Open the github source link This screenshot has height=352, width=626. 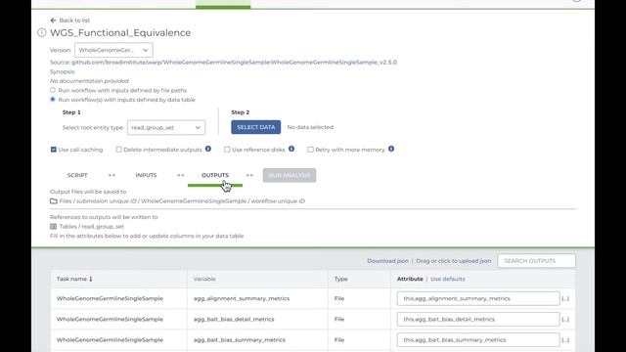pos(235,63)
